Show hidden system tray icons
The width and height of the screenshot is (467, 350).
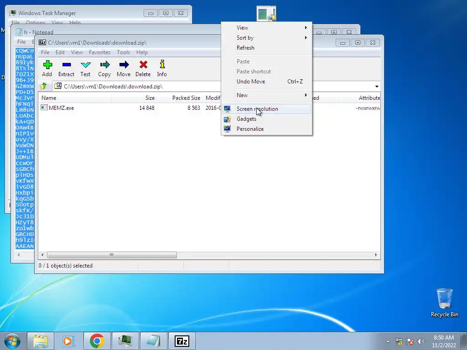coord(388,341)
